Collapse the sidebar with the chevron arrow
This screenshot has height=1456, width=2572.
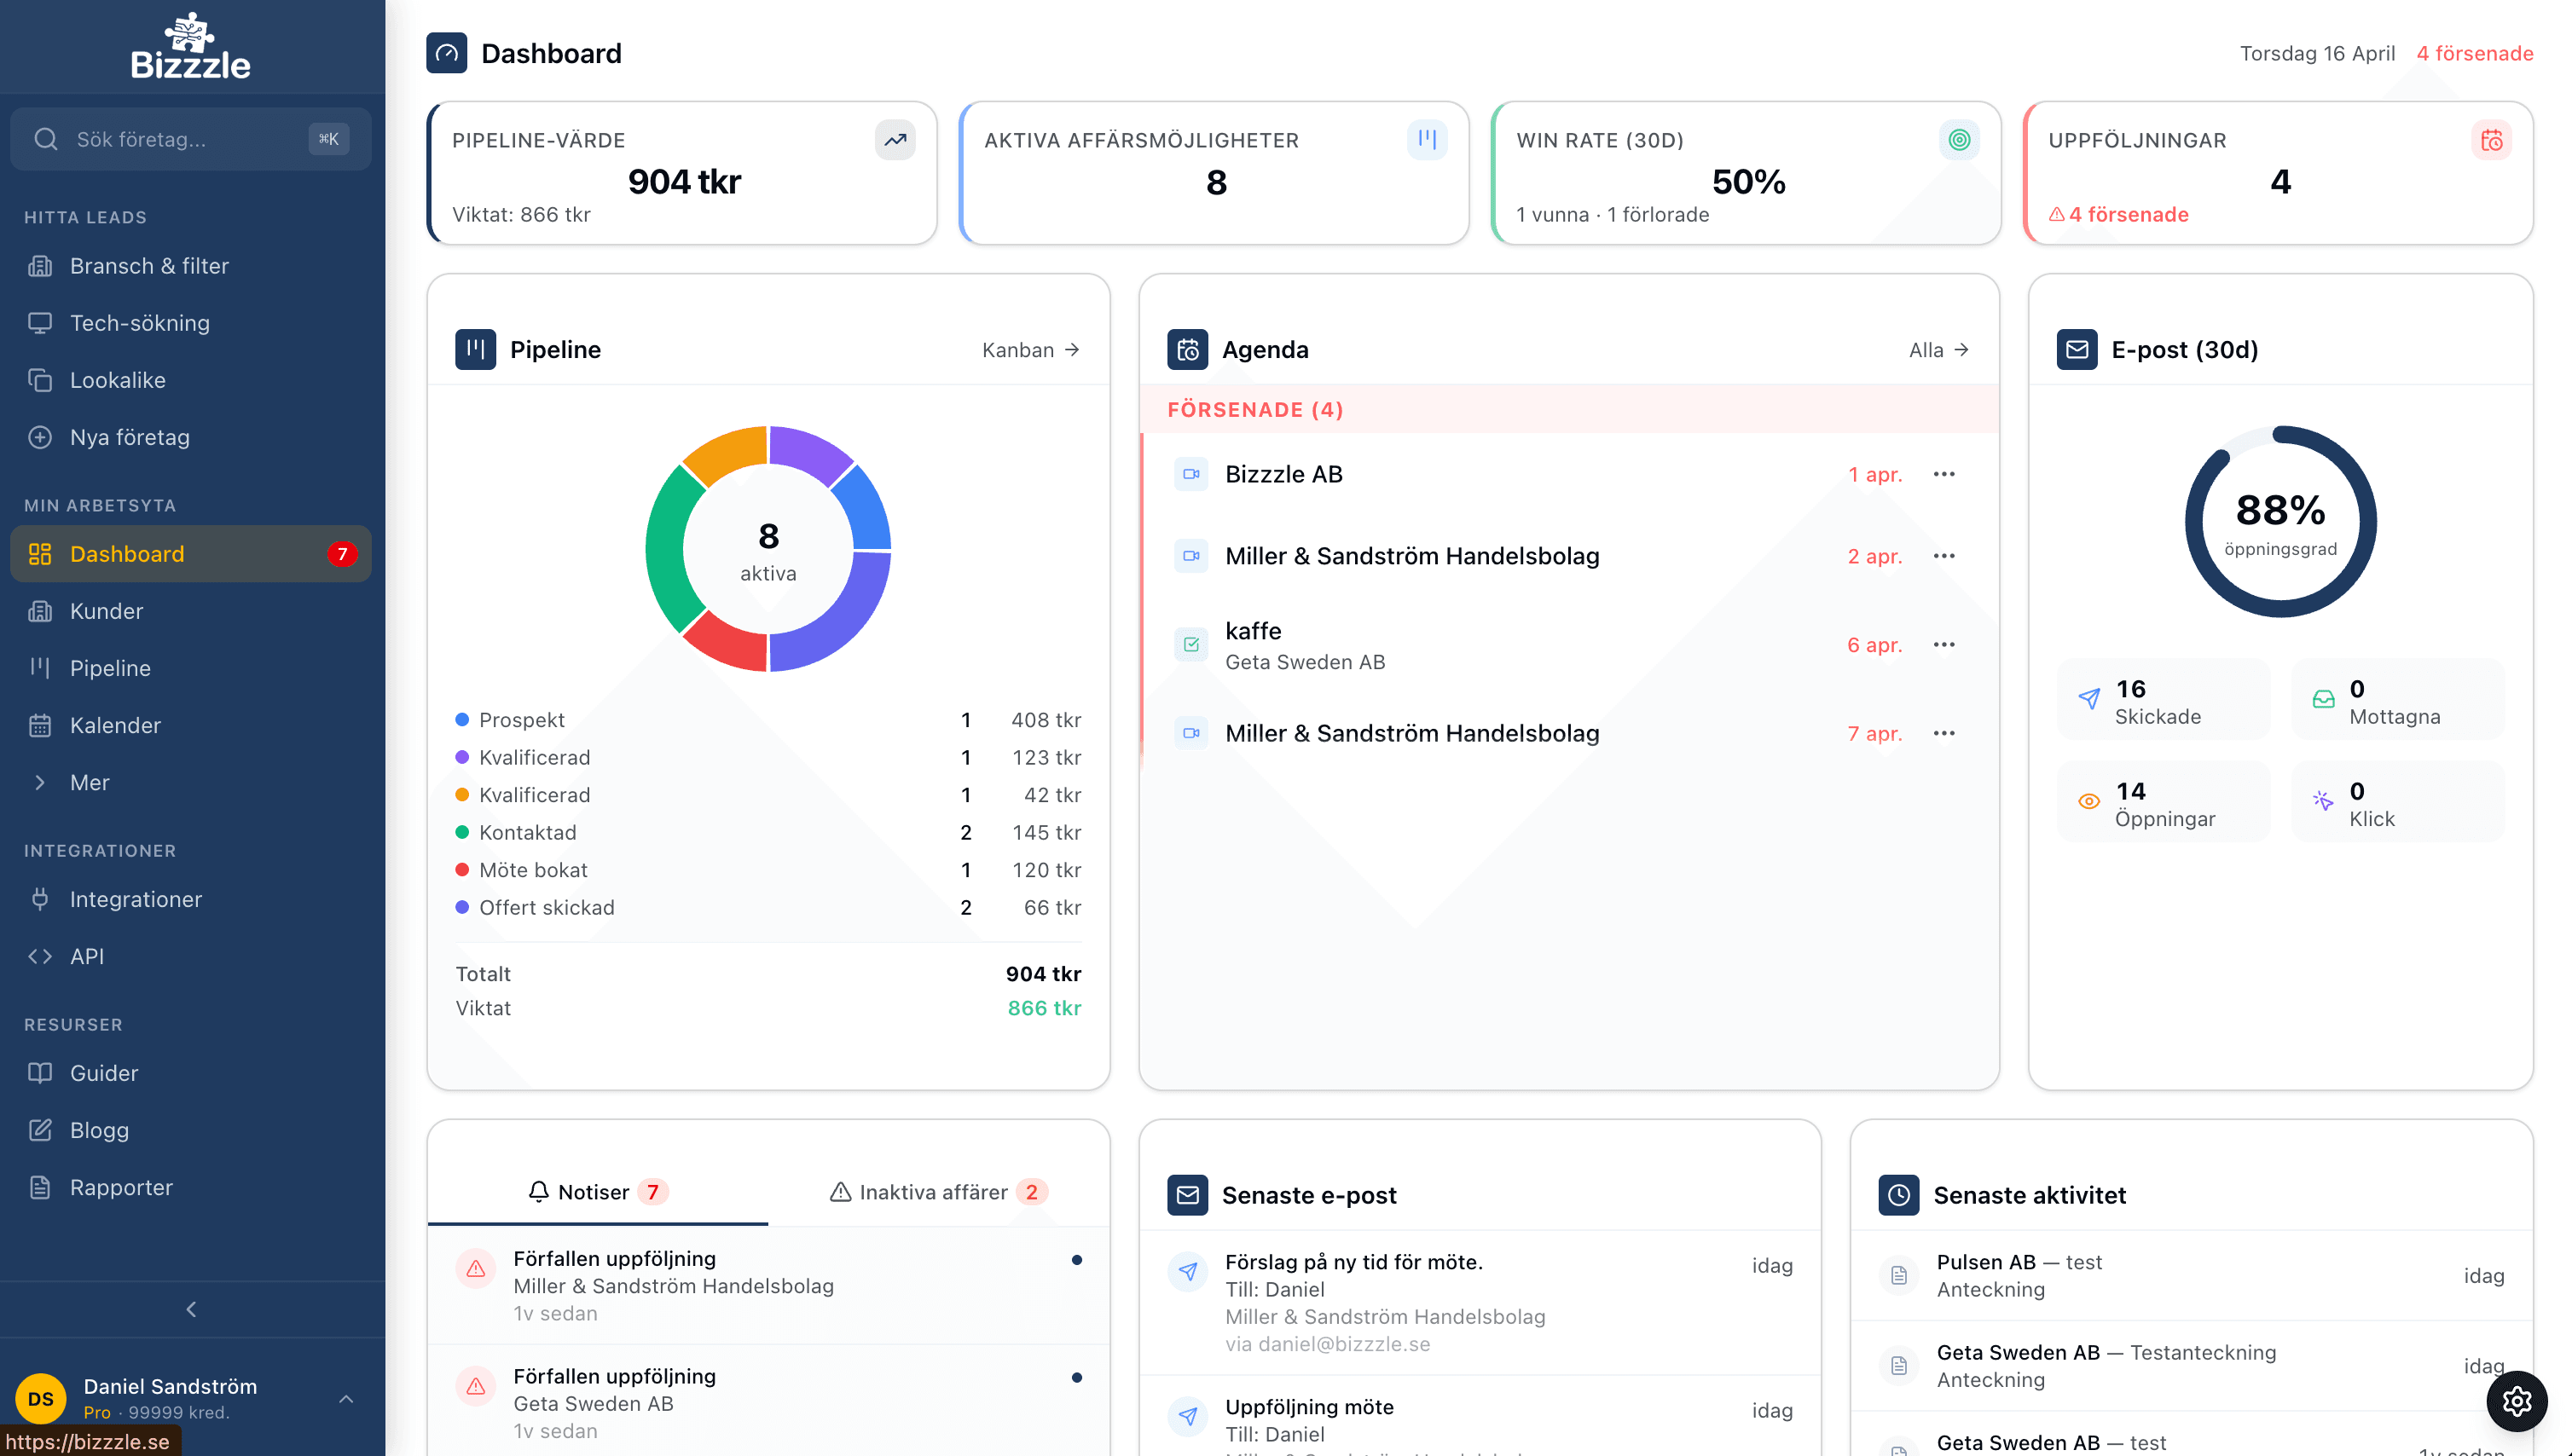[x=190, y=1309]
